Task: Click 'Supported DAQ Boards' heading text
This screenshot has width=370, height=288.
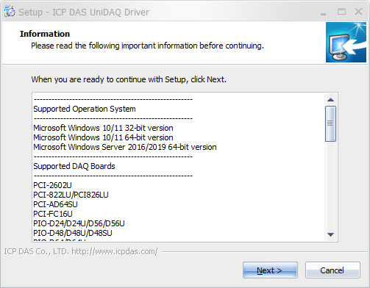Action: [x=74, y=166]
